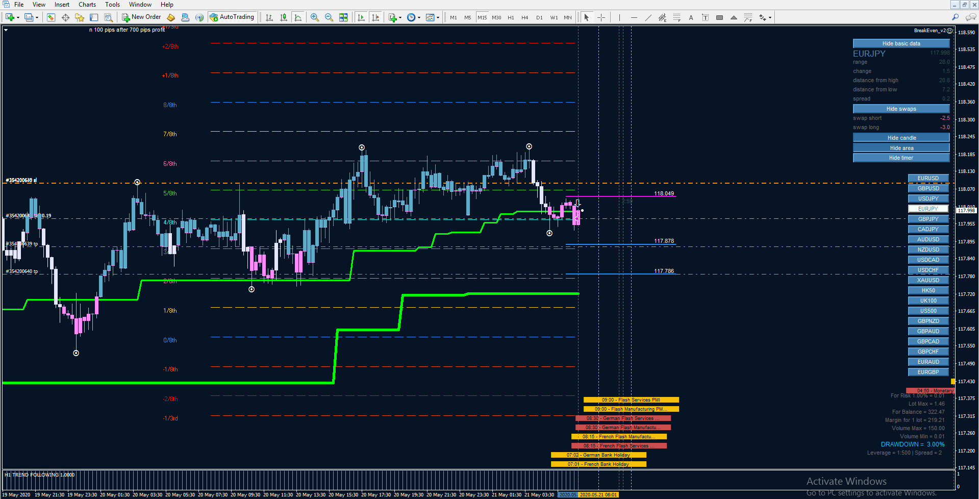Click the Zoom Out magnifier icon
The image size is (979, 499).
pos(329,17)
